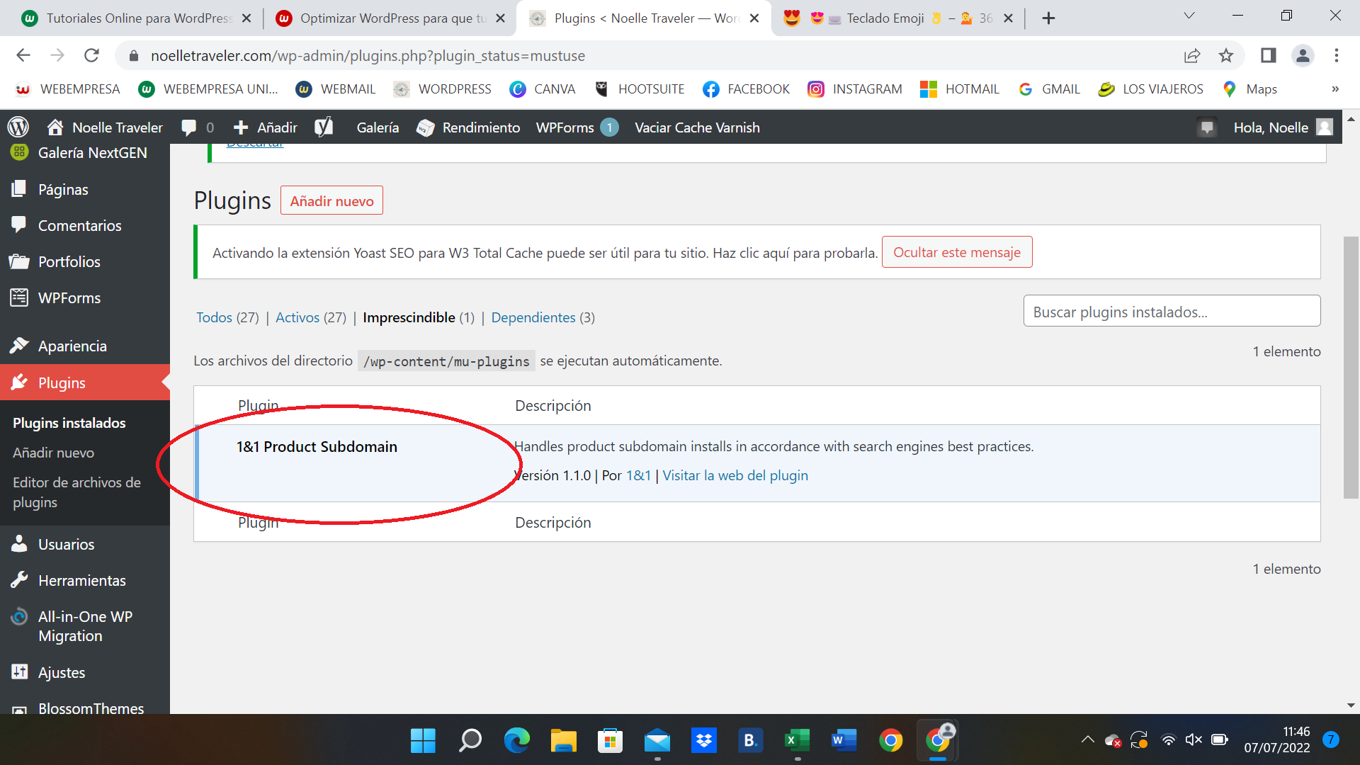
Task: Open Windows Start menu
Action: [x=423, y=741]
